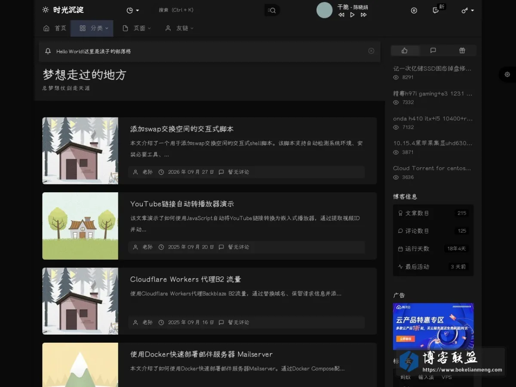Click the 最后活动 row showing 3 天前
This screenshot has width=516, height=387.
tap(433, 267)
